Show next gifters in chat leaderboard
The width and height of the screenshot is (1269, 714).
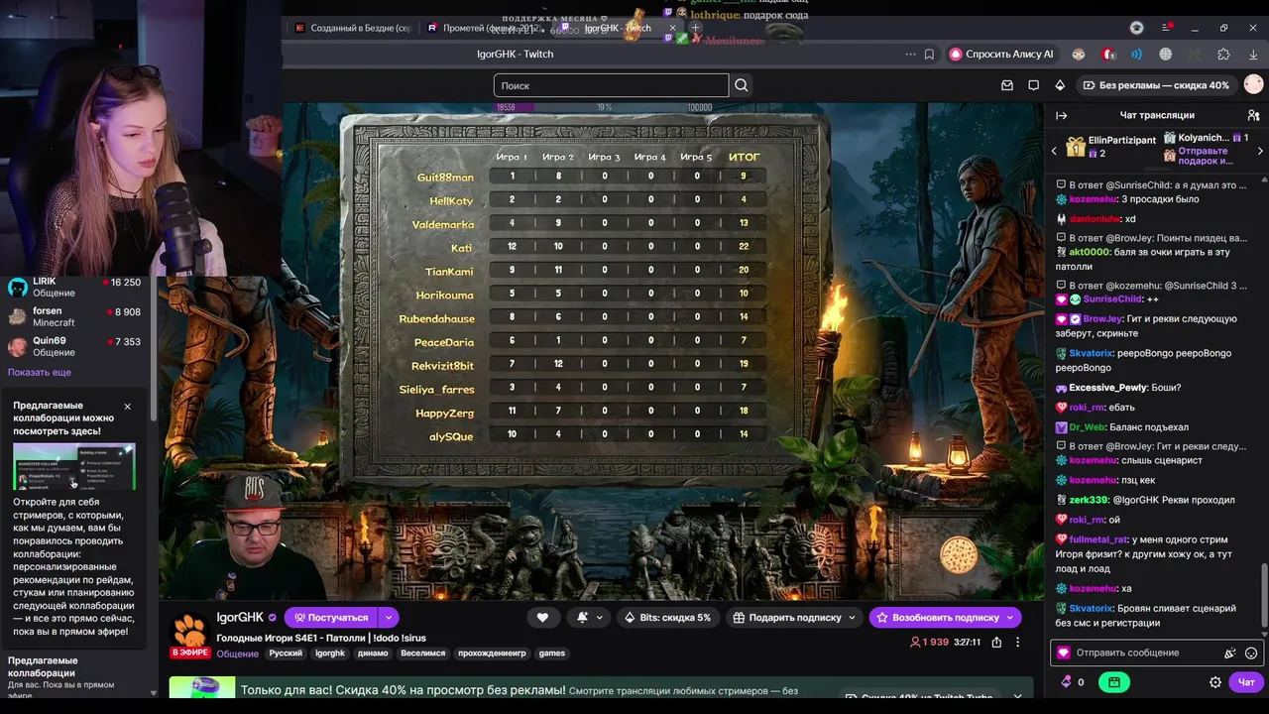1260,151
